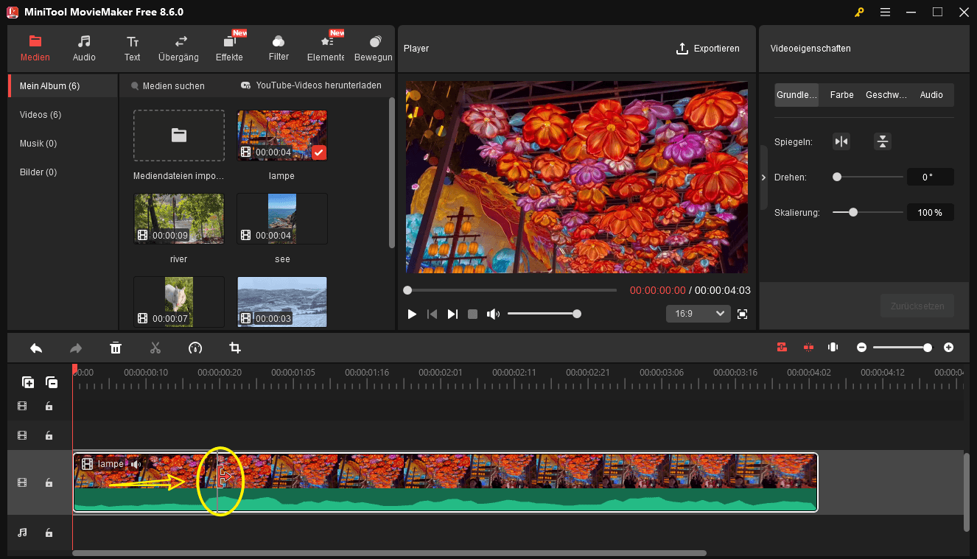This screenshot has width=977, height=559.
Task: Lock the video track
Action: (x=49, y=482)
